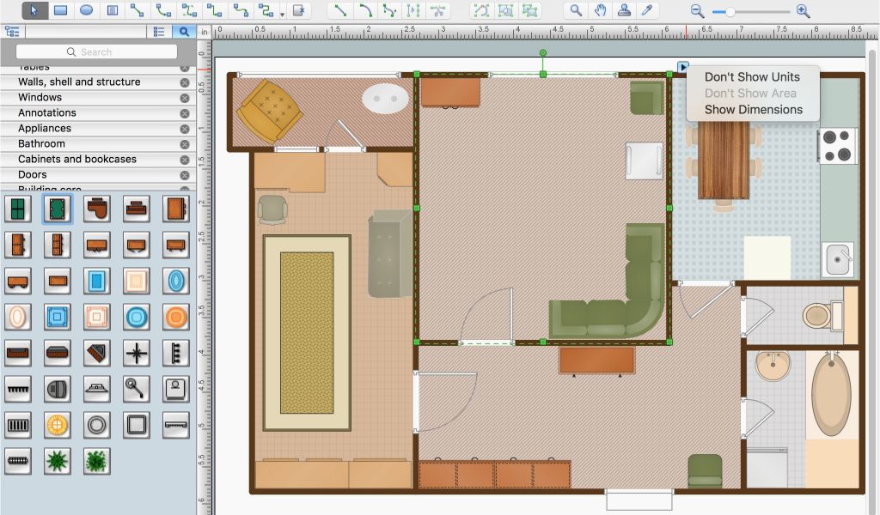880x515 pixels.
Task: Click the zoom in magnifier button
Action: click(x=803, y=11)
